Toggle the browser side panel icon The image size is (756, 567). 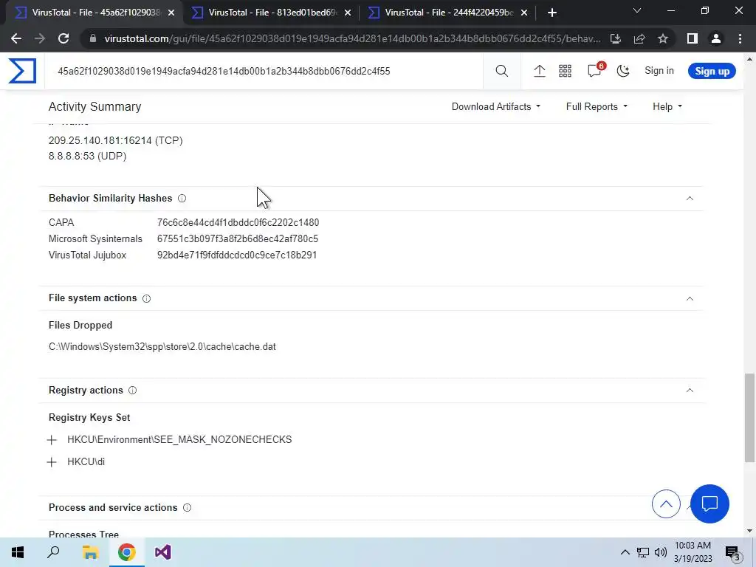[x=693, y=38]
